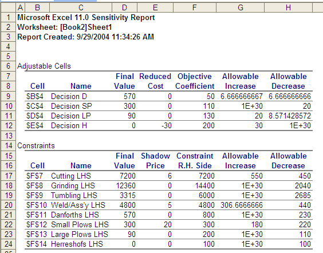Click the 'Shadow Price' column heading

click(x=155, y=161)
